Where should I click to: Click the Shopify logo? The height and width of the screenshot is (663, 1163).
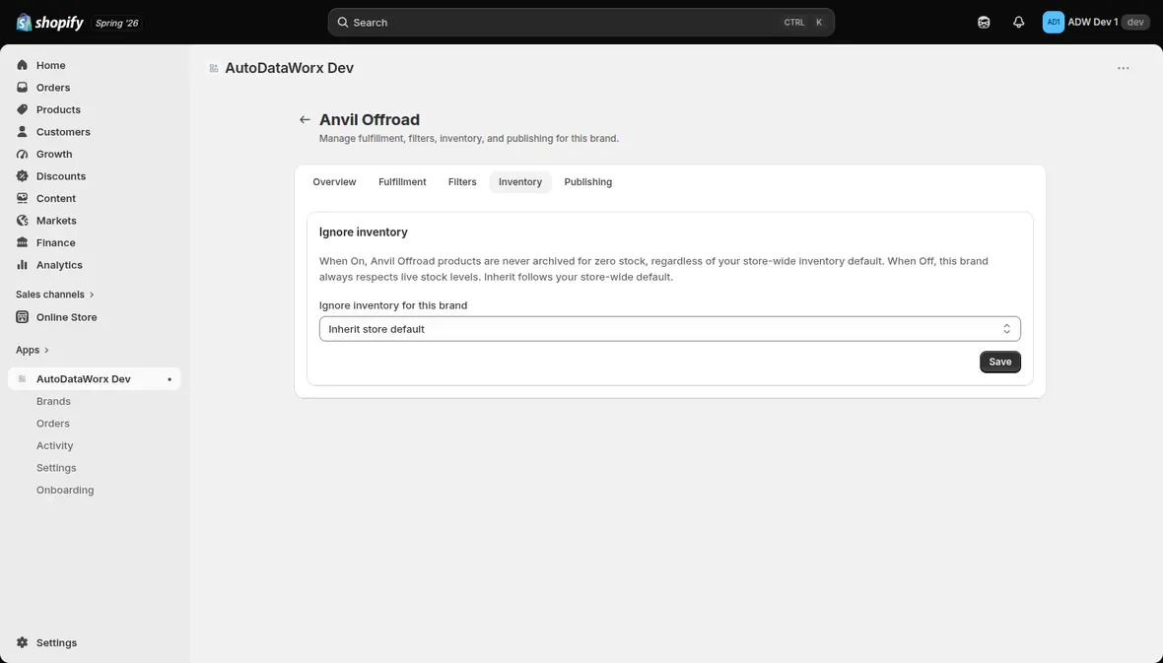point(49,23)
